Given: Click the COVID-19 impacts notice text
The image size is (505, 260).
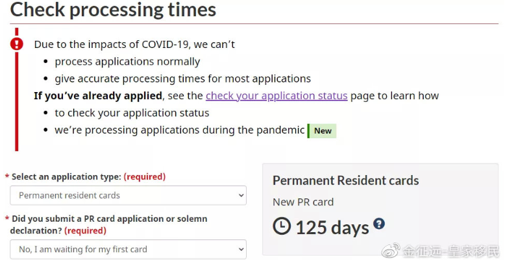Looking at the screenshot, I should pyautogui.click(x=134, y=44).
